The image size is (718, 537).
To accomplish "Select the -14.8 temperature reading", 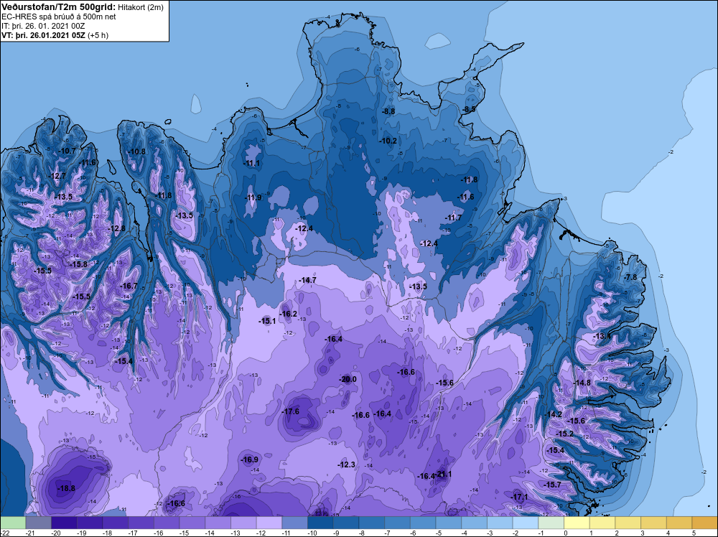I will pyautogui.click(x=582, y=383).
